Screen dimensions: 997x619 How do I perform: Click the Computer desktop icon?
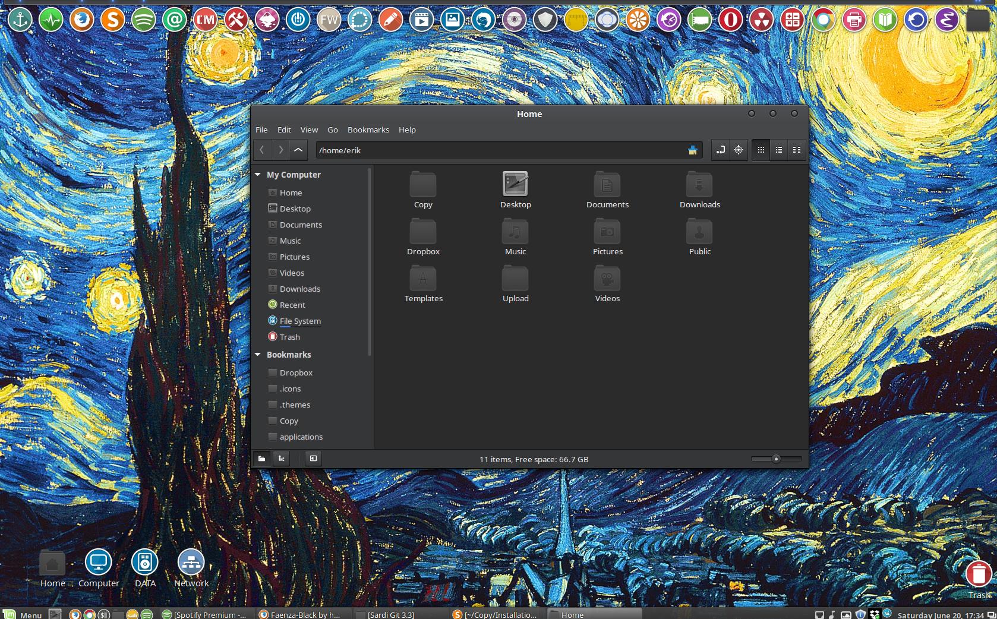(99, 562)
